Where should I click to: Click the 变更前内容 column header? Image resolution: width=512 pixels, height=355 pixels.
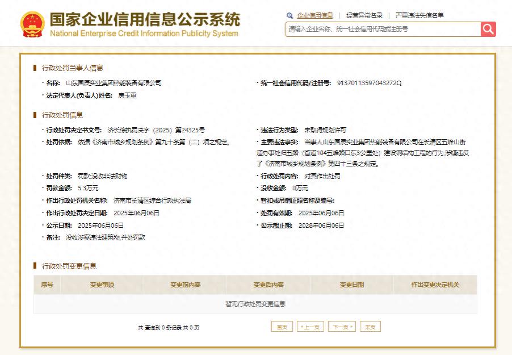185,285
